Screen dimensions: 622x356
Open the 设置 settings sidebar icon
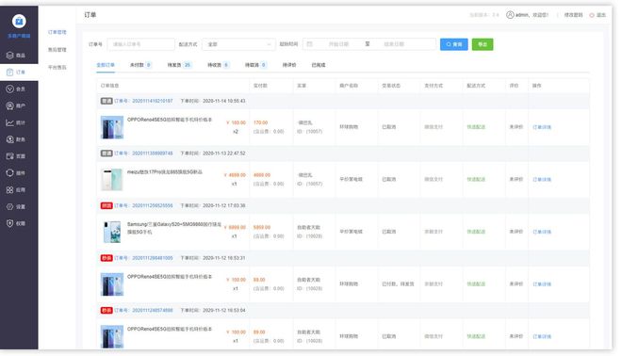pos(10,206)
